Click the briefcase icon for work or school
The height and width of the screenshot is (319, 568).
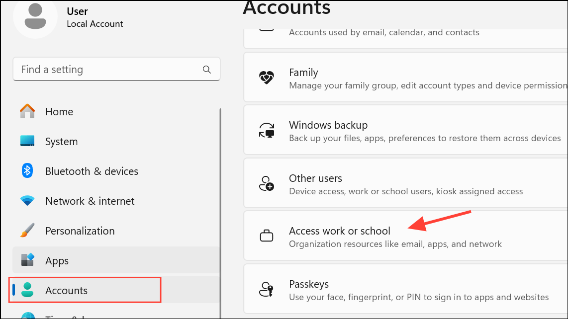(267, 236)
